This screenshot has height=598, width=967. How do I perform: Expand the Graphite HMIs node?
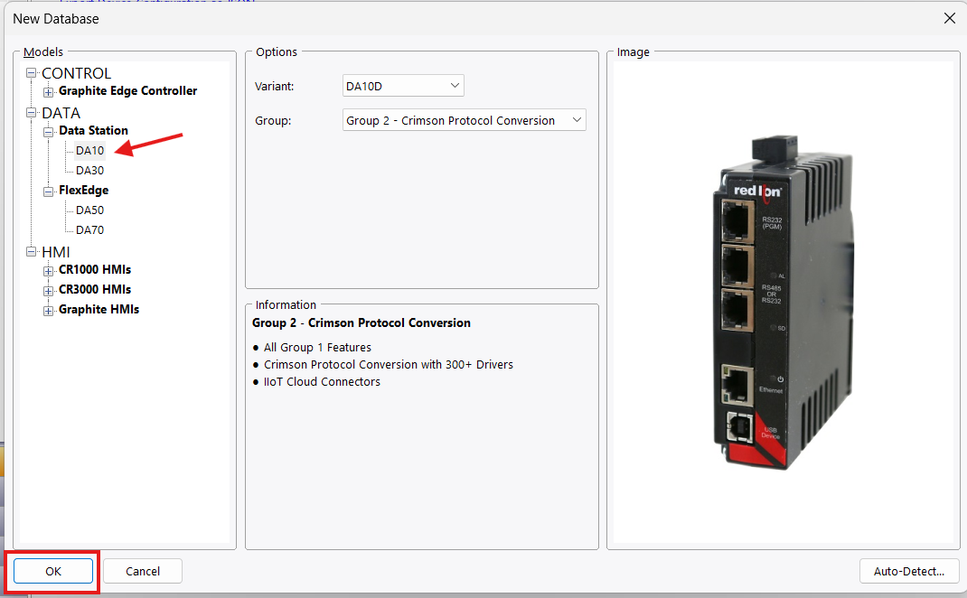(49, 310)
